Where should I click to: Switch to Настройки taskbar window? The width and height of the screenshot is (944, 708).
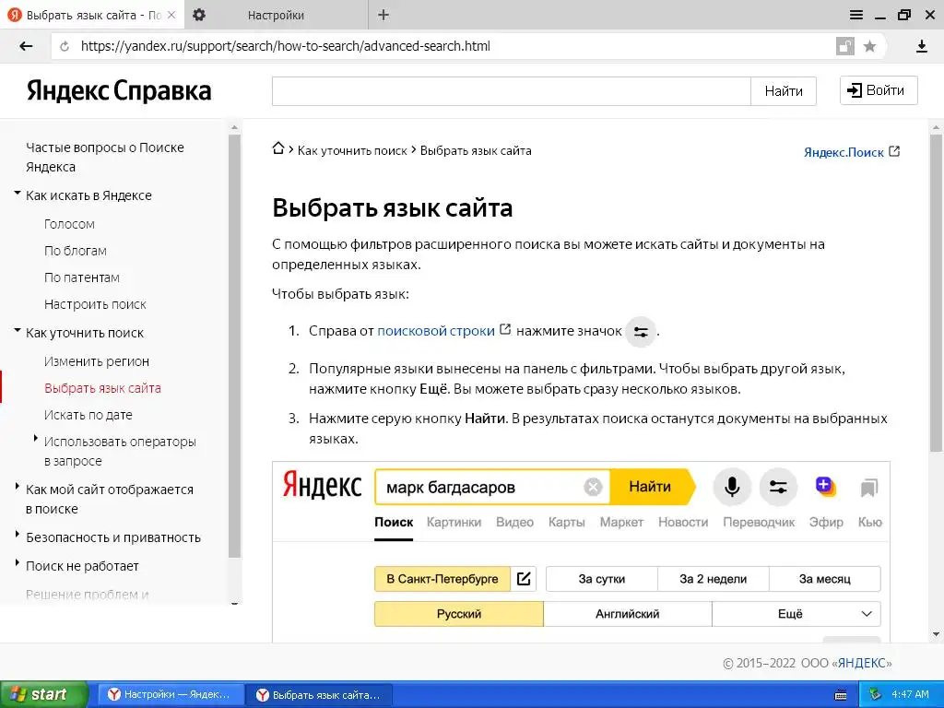(x=171, y=694)
